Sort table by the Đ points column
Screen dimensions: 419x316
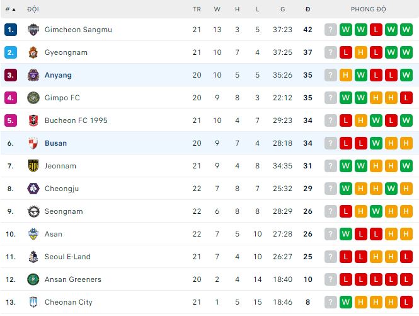click(307, 9)
